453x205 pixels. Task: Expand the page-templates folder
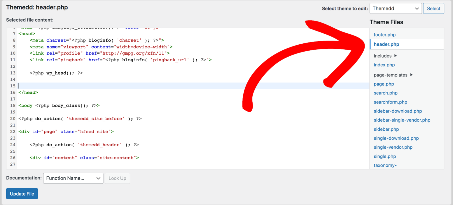(391, 75)
